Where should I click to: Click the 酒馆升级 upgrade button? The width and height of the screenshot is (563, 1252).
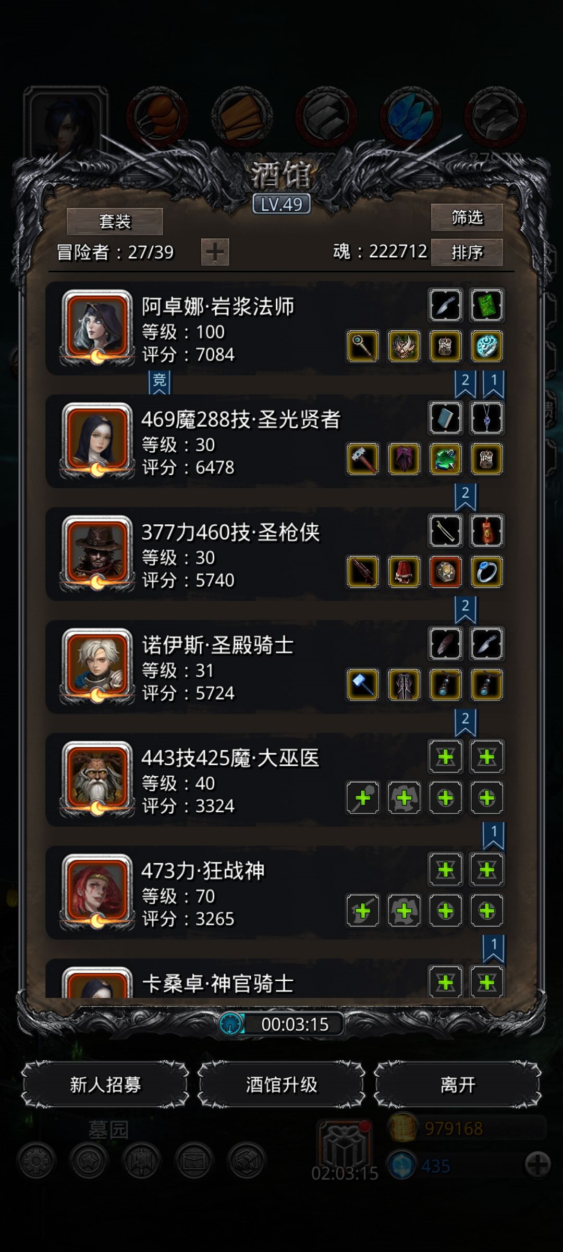[281, 1085]
